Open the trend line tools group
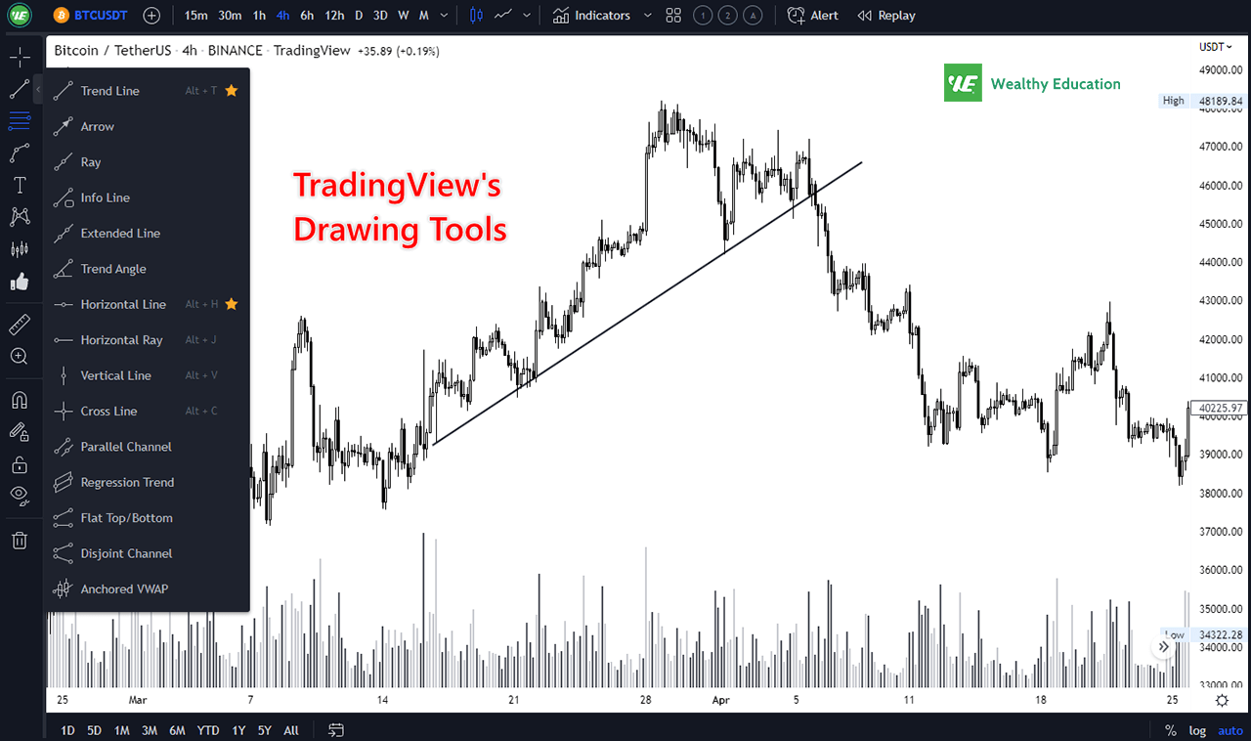Viewport: 1251px width, 741px height. click(x=19, y=89)
